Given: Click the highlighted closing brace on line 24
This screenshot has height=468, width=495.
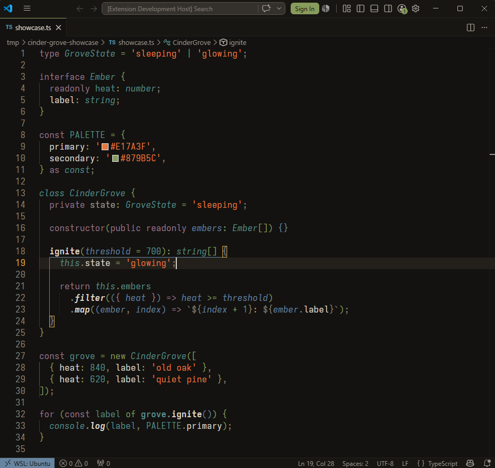Looking at the screenshot, I should [x=52, y=322].
